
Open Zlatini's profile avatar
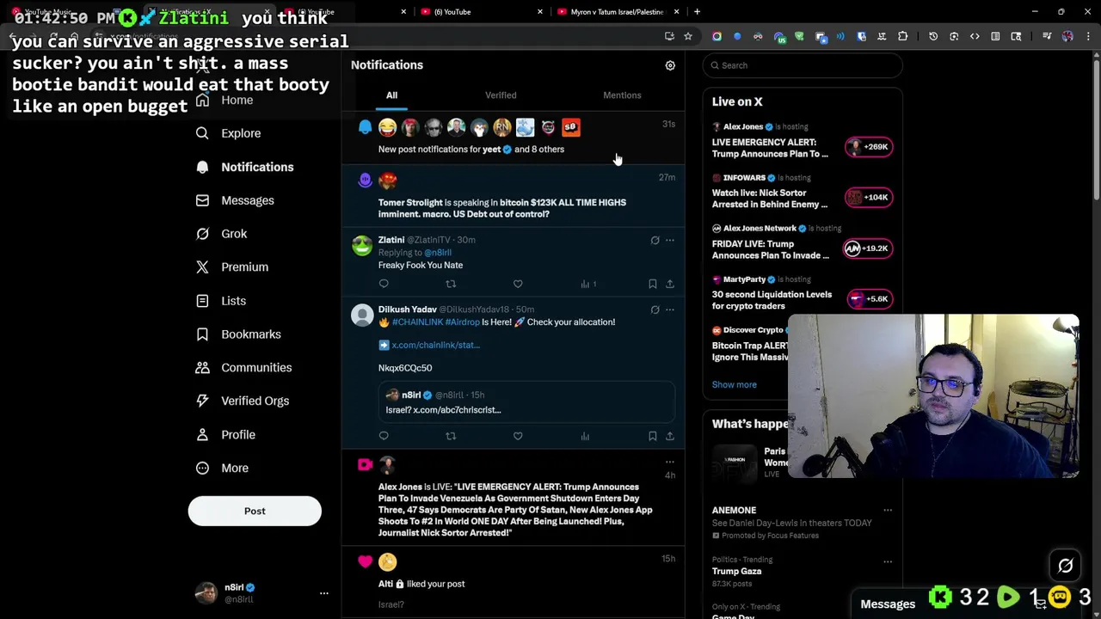coord(362,246)
